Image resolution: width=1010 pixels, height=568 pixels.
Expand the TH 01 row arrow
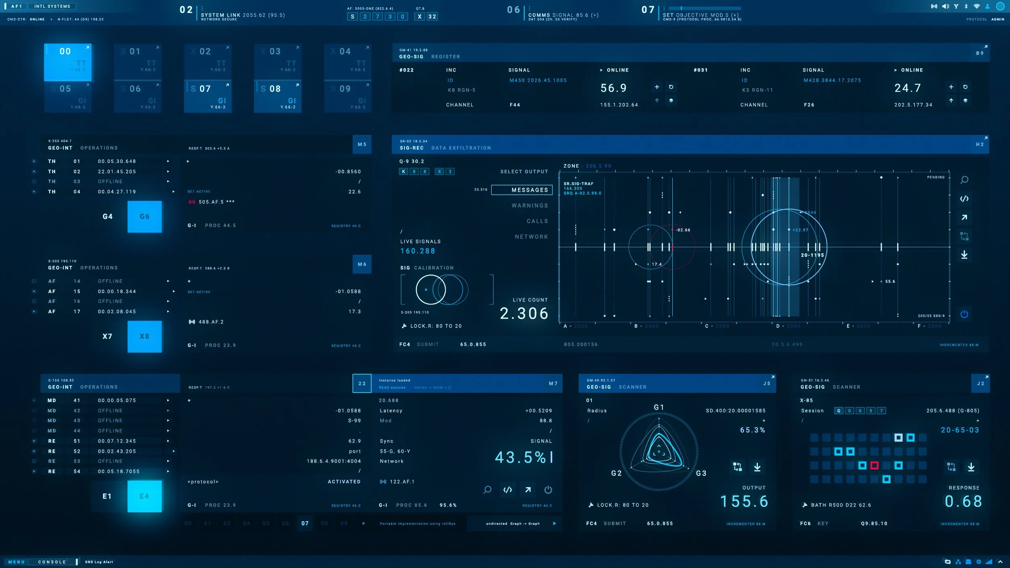168,161
